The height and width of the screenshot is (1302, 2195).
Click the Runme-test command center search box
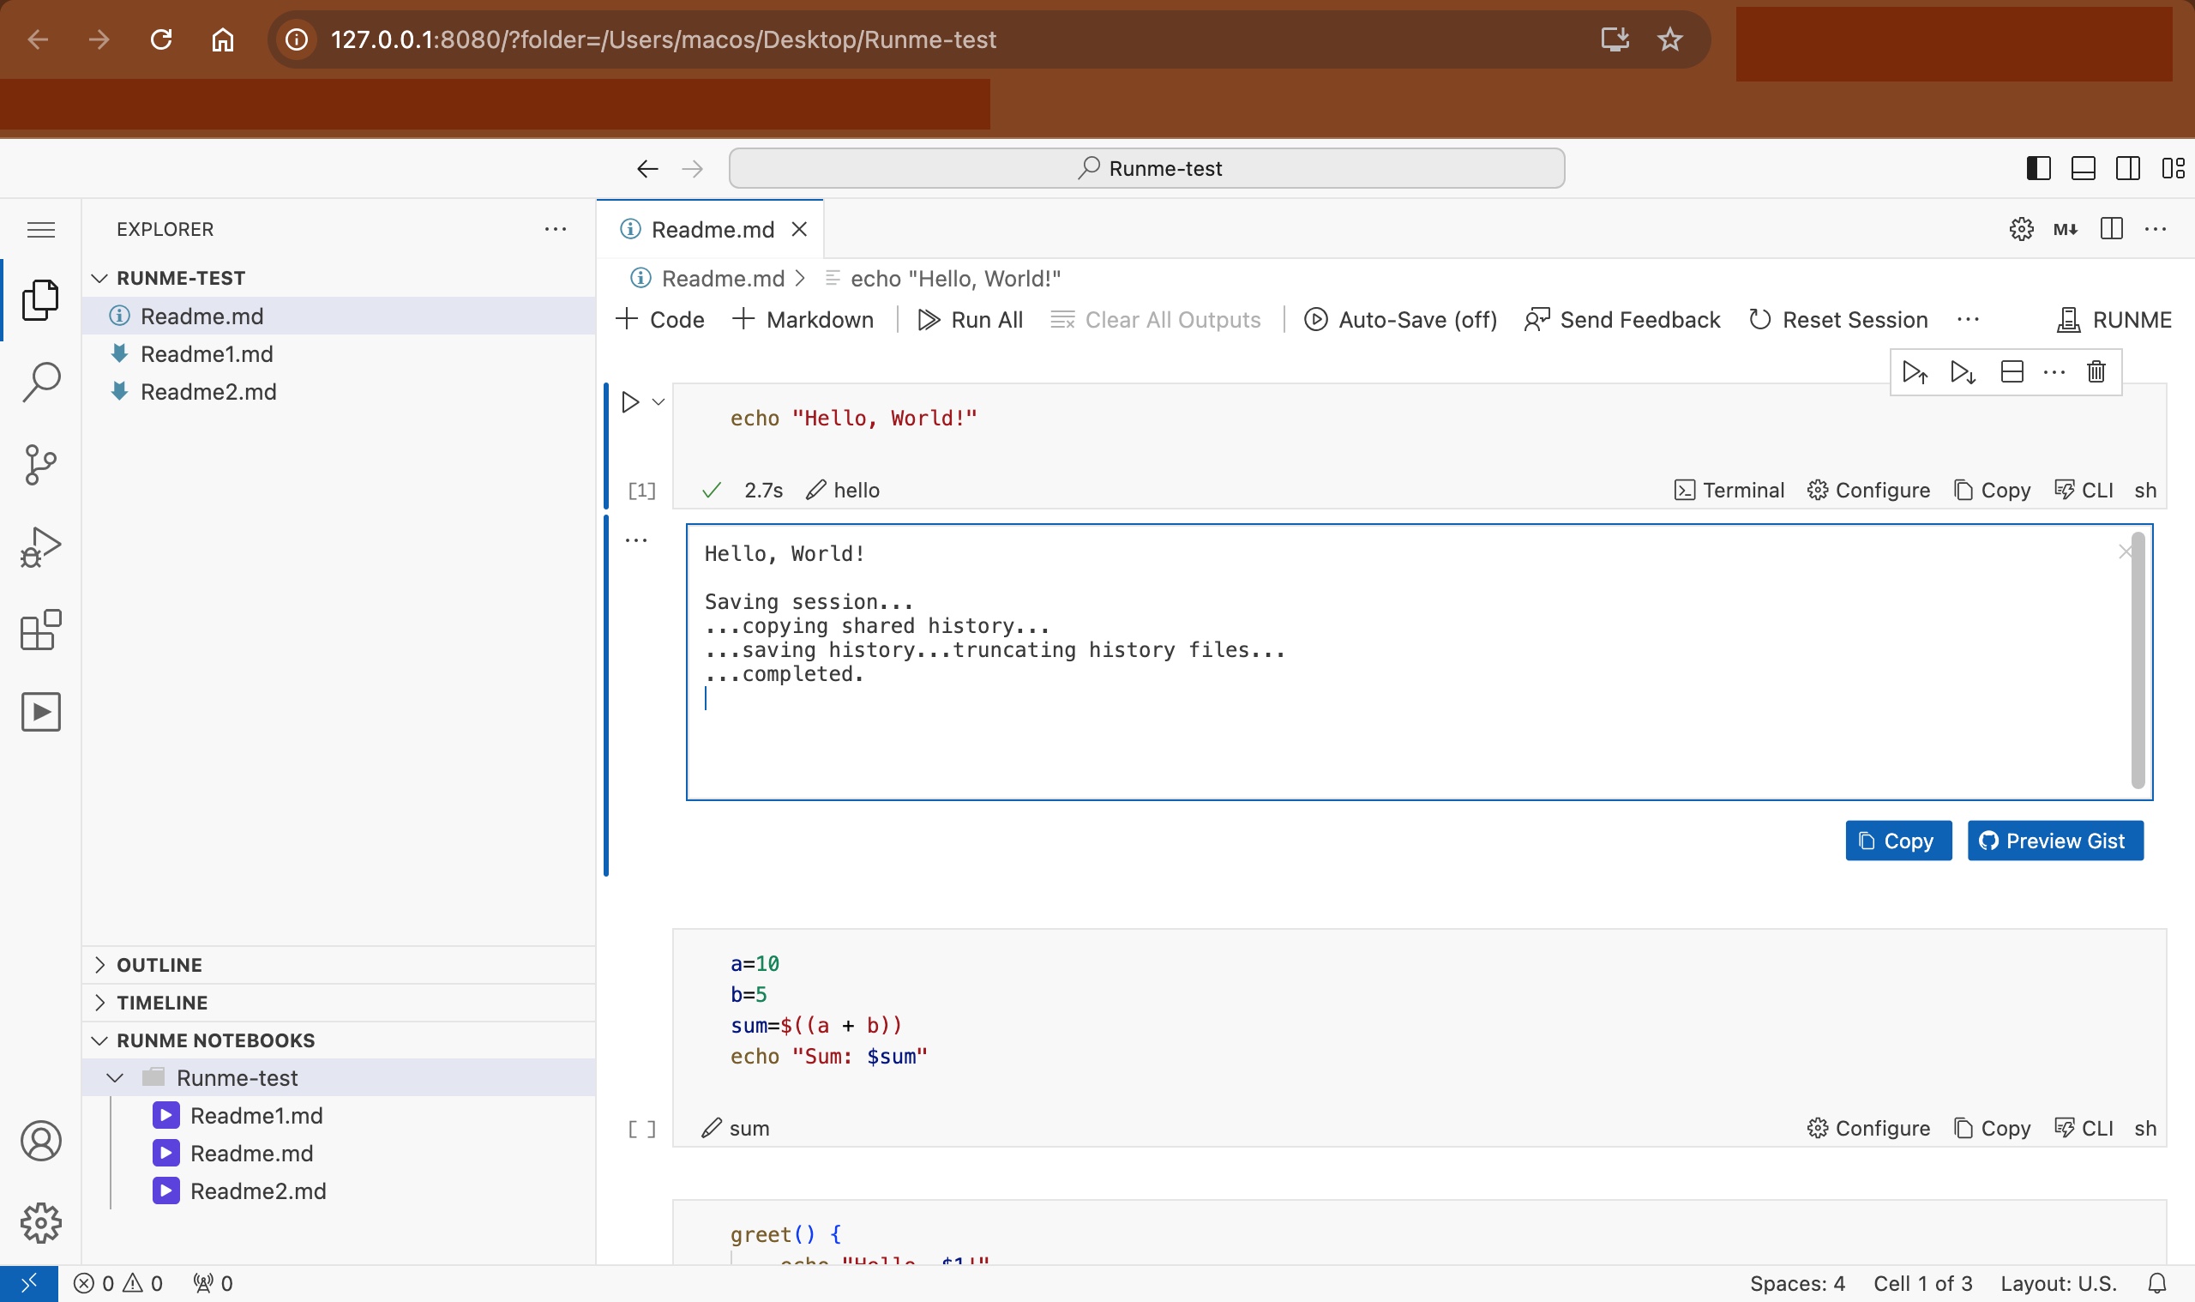pyautogui.click(x=1146, y=167)
